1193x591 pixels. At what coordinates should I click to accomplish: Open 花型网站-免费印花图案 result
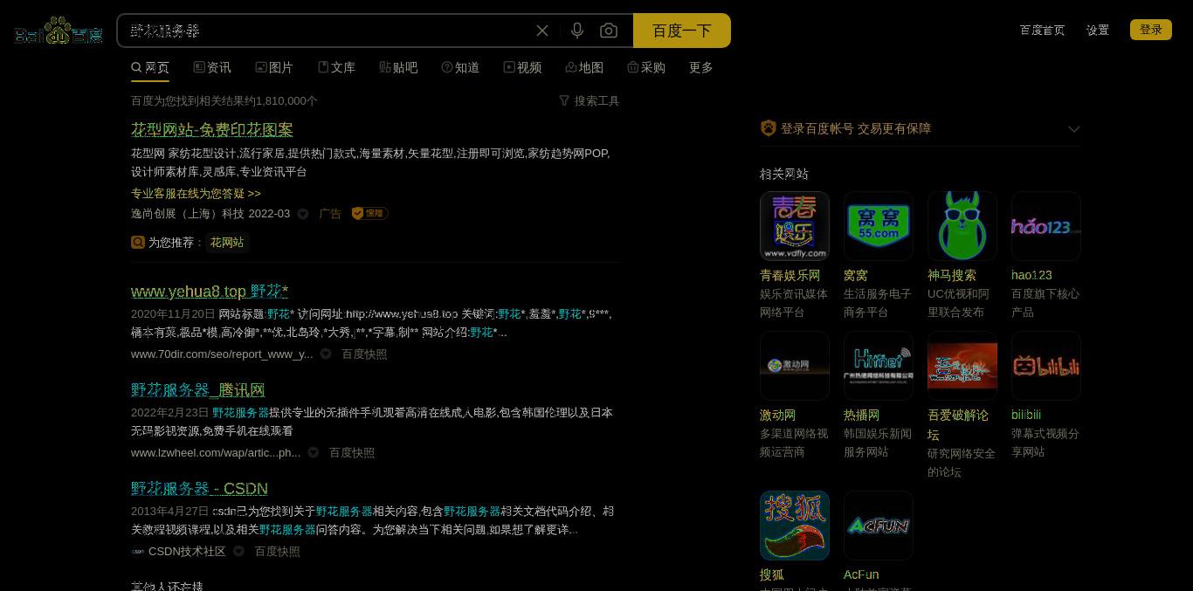(x=212, y=129)
